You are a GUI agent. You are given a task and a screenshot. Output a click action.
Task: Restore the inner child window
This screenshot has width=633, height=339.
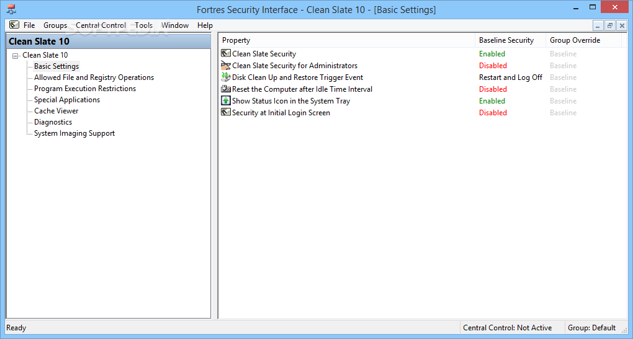(610, 26)
